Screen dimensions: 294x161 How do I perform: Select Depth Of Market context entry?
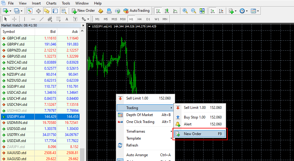coord(145,115)
